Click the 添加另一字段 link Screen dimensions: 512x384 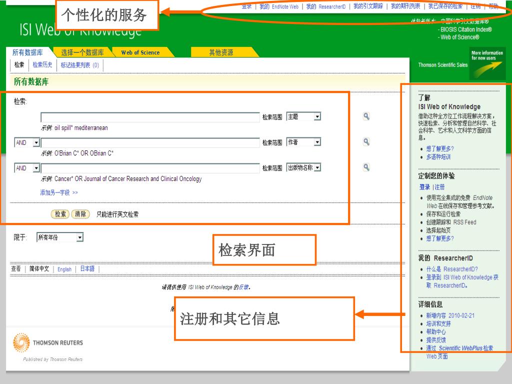[x=59, y=192]
